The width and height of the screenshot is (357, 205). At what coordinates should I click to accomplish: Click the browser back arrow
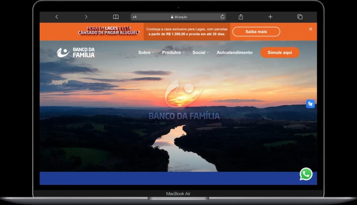pos(56,17)
